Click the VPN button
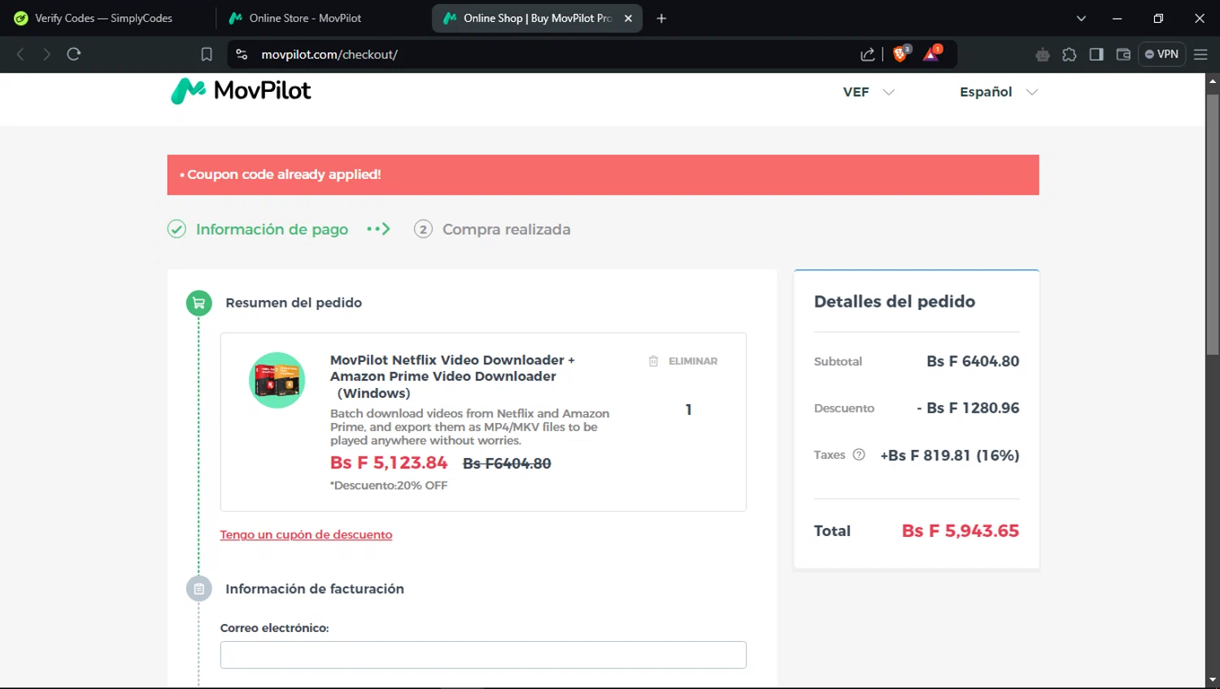The height and width of the screenshot is (689, 1220). [x=1161, y=55]
